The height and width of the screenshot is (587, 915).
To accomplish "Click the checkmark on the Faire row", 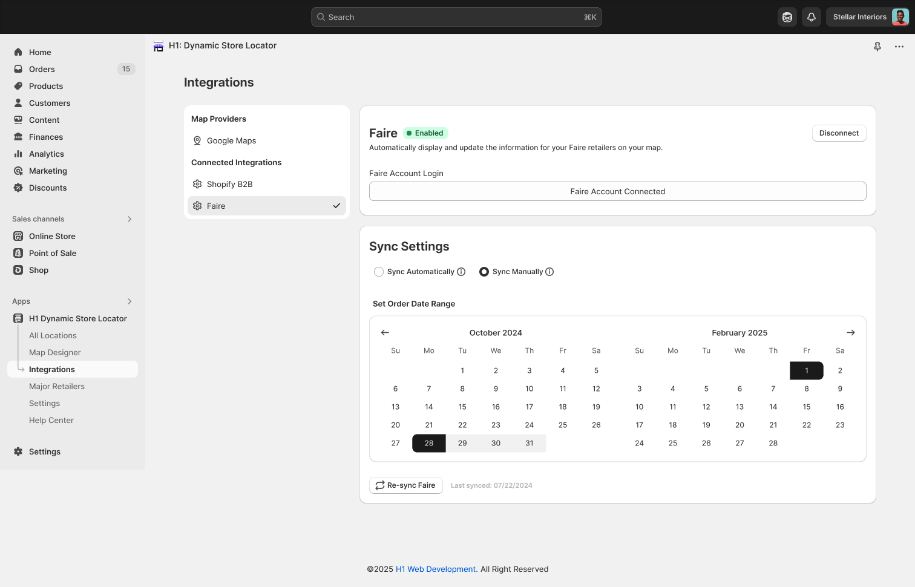I will [336, 206].
